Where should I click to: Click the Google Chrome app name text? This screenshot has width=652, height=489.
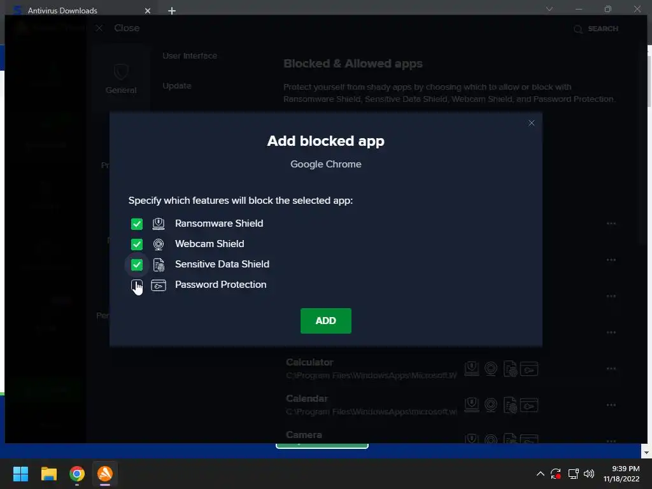pyautogui.click(x=325, y=164)
